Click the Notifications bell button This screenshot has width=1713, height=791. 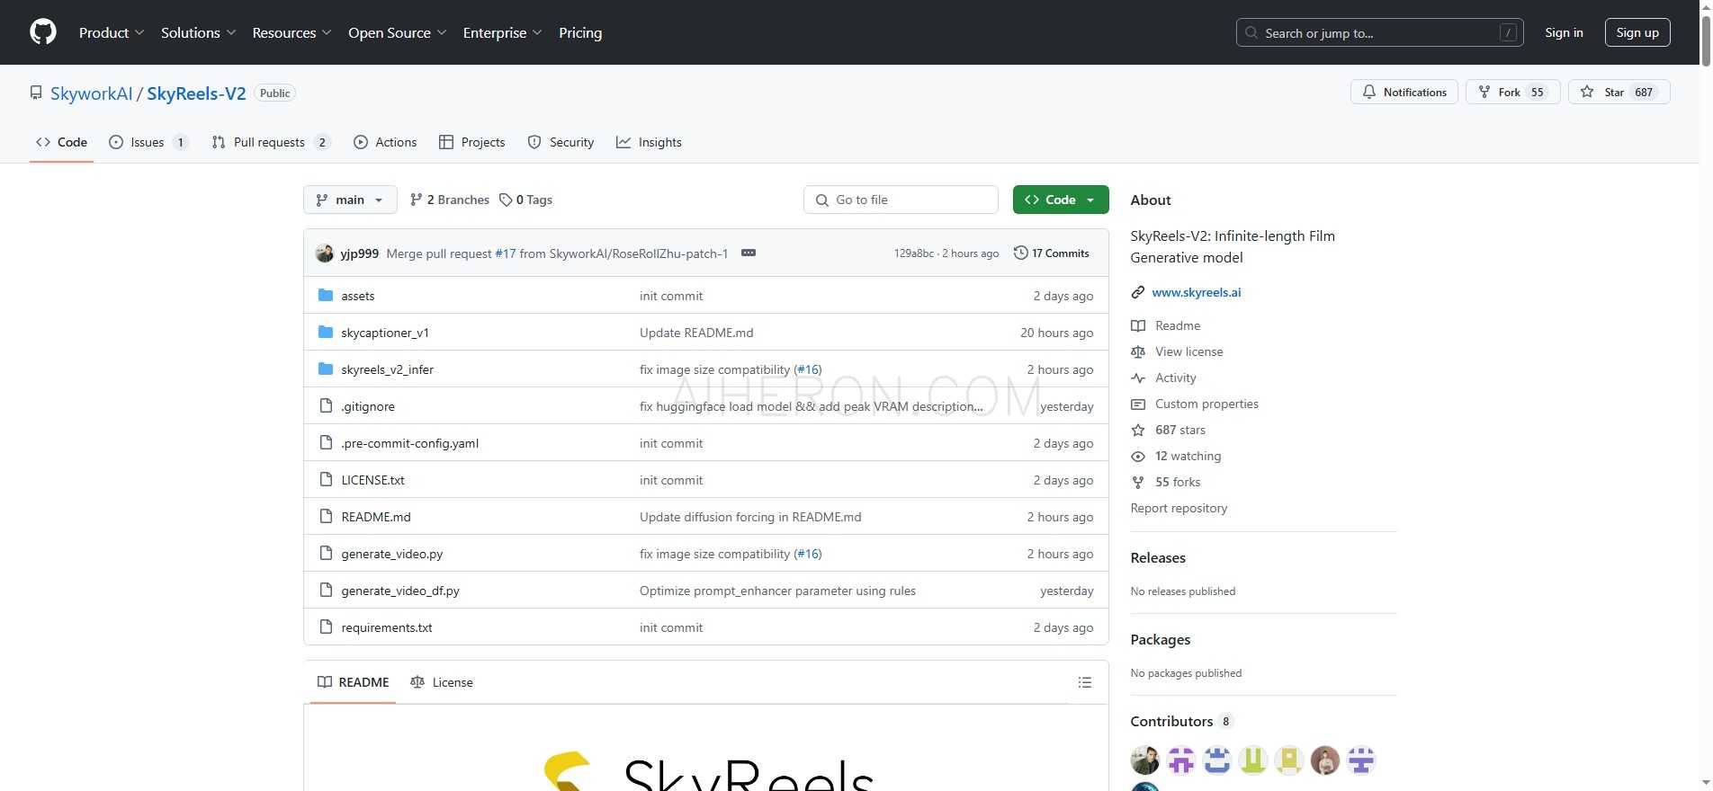click(1404, 92)
